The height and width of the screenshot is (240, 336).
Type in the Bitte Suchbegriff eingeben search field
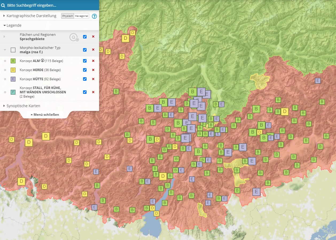[x=51, y=5]
